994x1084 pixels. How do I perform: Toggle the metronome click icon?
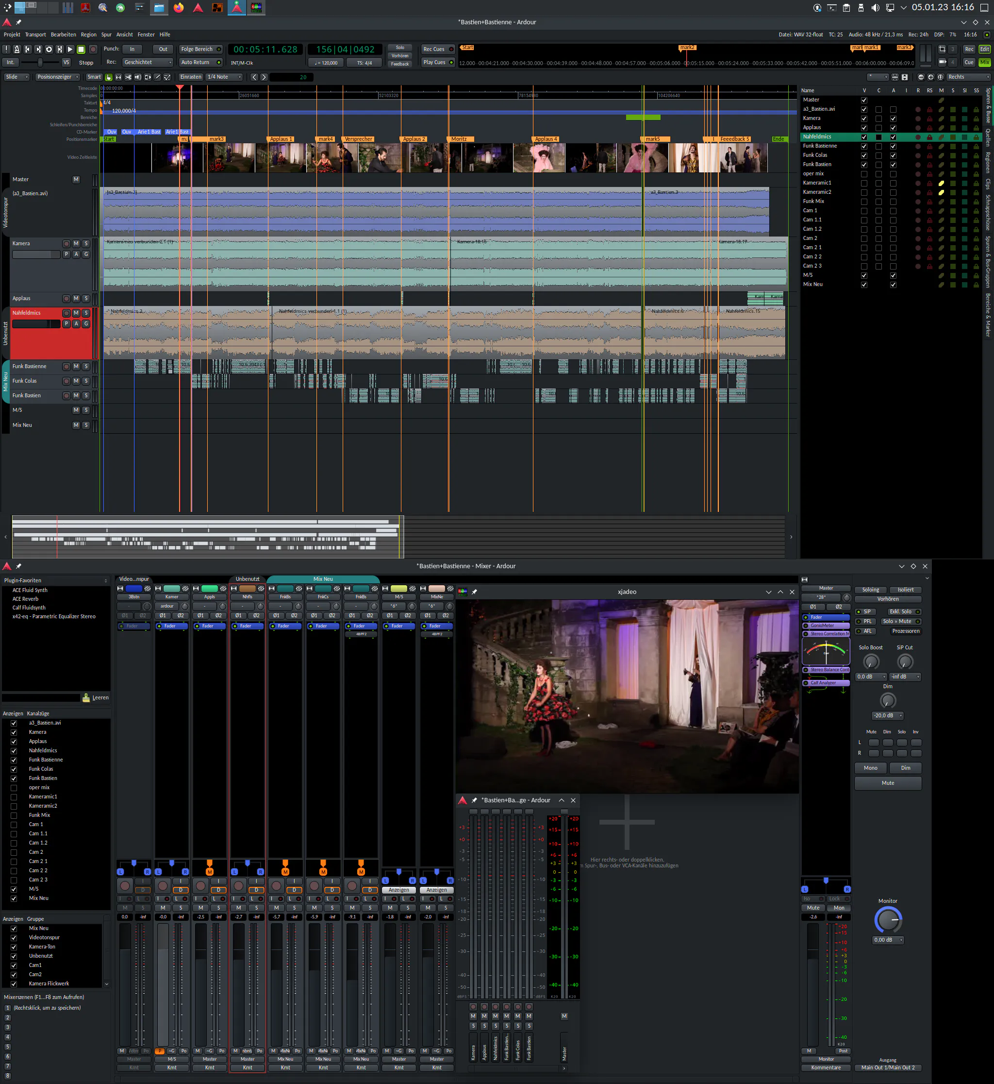17,50
